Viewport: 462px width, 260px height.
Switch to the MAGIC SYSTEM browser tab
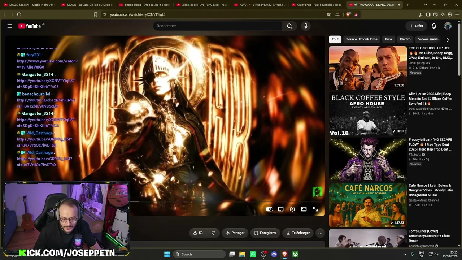click(x=29, y=5)
